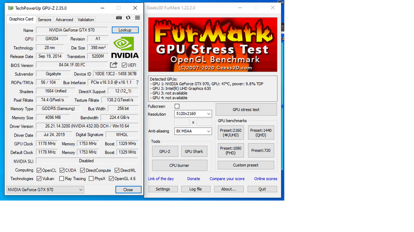Click the Memory Size value 4096 MB
Screen dimensions: 414x232
[53, 117]
